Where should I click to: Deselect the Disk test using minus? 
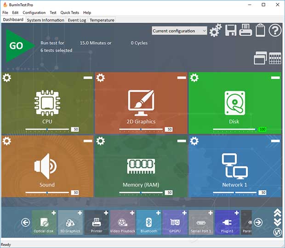click(275, 78)
